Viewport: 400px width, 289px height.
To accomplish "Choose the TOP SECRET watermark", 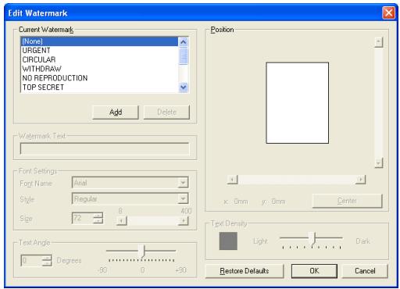I will coord(99,87).
